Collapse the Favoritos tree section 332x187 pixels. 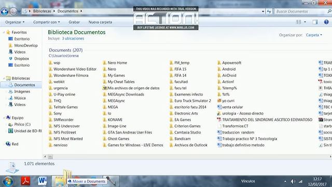pos(4,32)
